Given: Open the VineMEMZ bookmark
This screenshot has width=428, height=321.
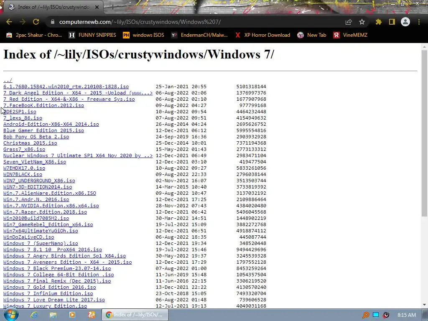Looking at the screenshot, I should point(350,35).
